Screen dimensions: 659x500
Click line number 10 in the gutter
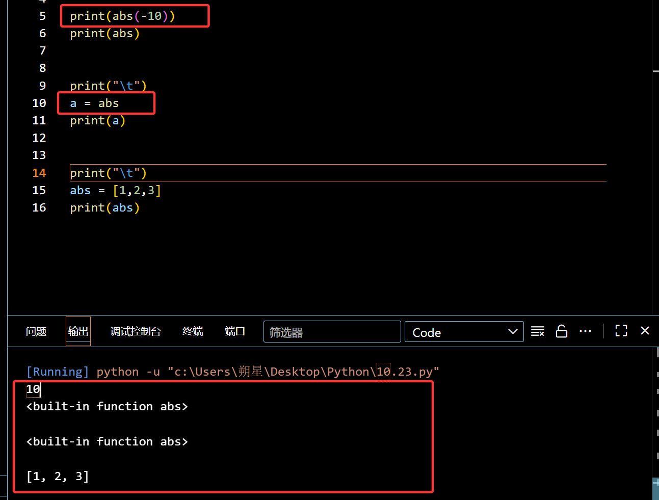click(39, 103)
